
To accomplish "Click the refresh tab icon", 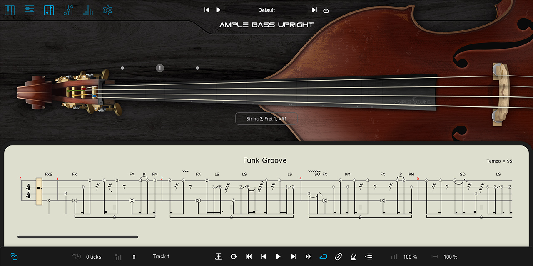I will coord(233,256).
